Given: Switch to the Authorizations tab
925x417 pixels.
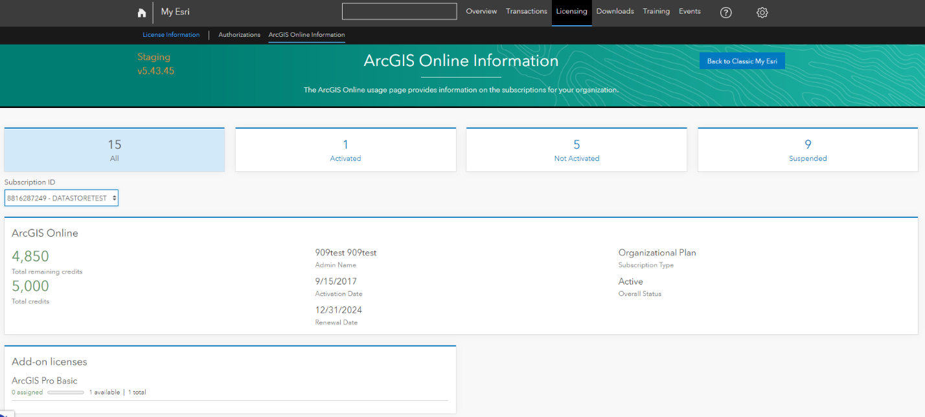Looking at the screenshot, I should pos(239,35).
